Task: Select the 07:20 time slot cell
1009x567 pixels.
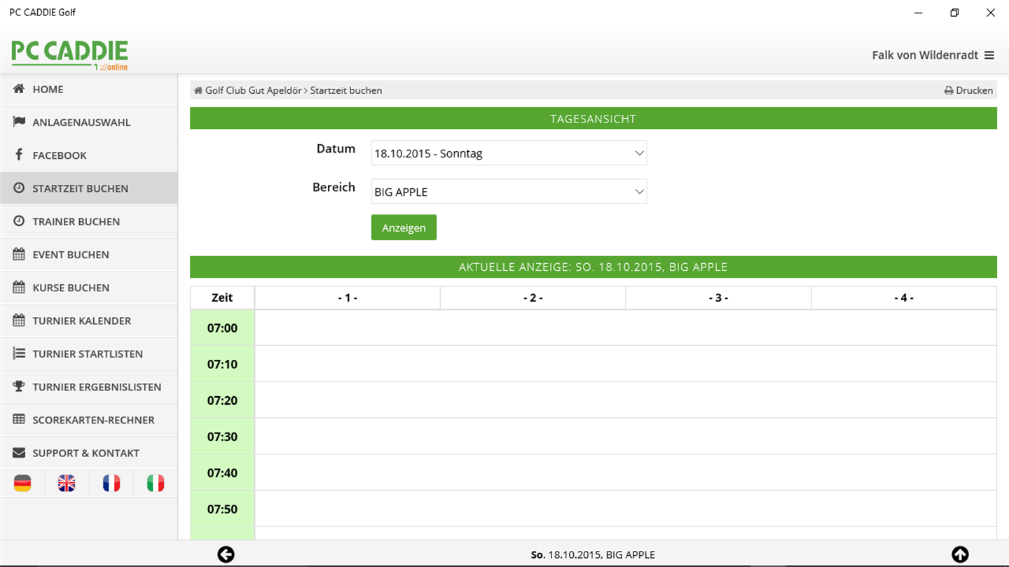Action: tap(222, 400)
